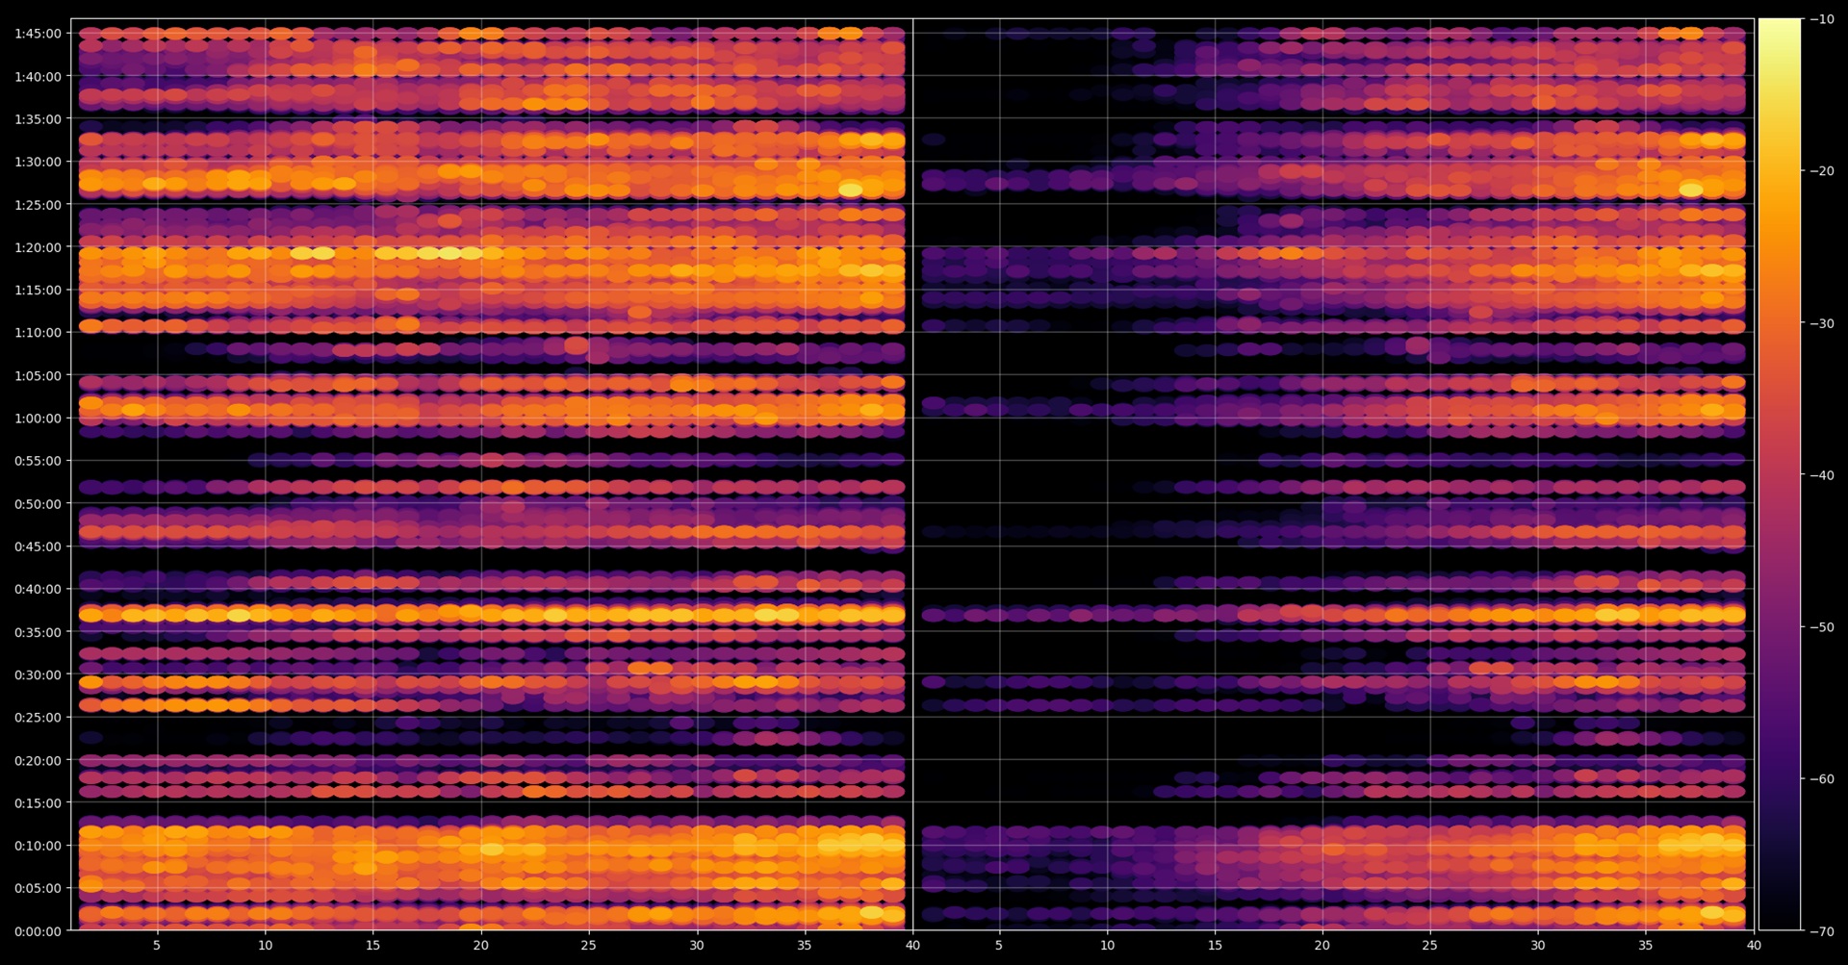Select x-axis tick 20 of right heatmap

tap(1322, 946)
